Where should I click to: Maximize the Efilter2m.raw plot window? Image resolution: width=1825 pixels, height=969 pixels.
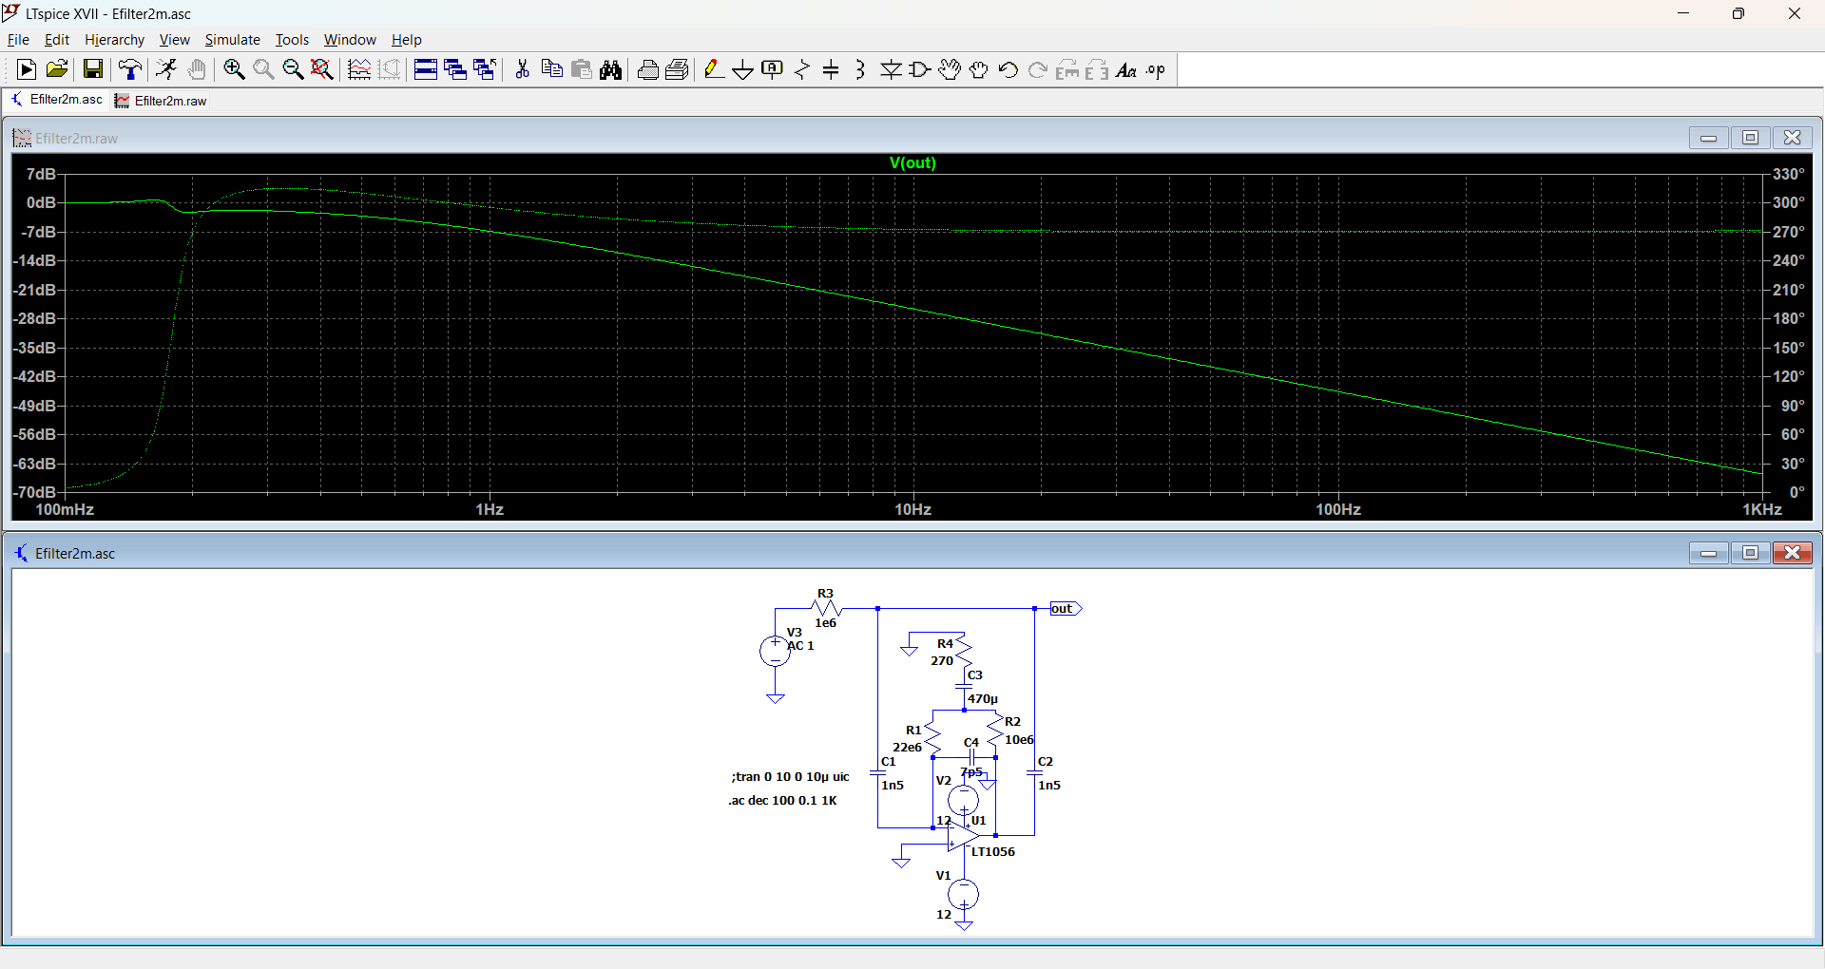1750,138
